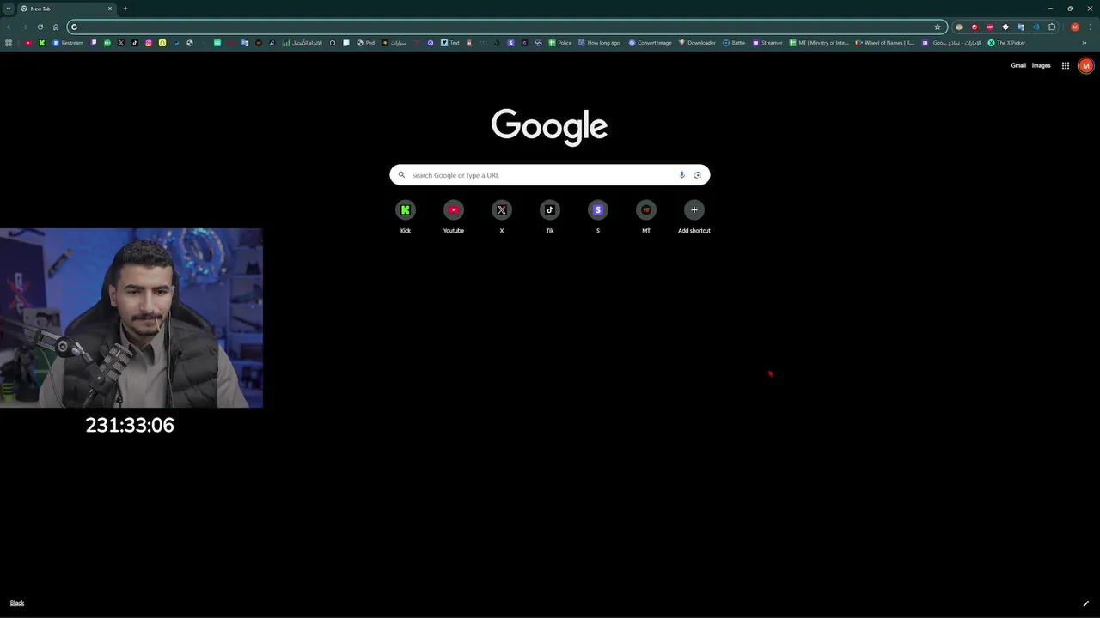Image resolution: width=1100 pixels, height=618 pixels.
Task: Open the Ped bookmark
Action: tap(366, 43)
